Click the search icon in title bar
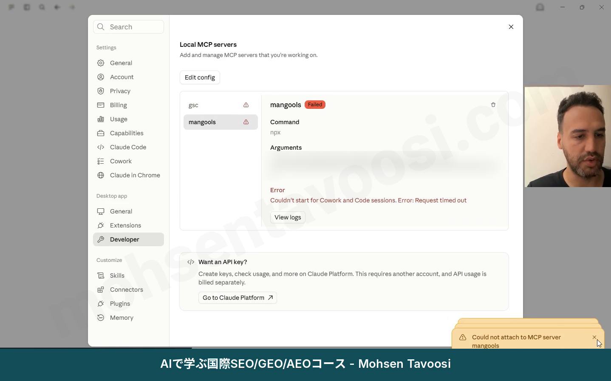This screenshot has width=611, height=381. pos(42,7)
